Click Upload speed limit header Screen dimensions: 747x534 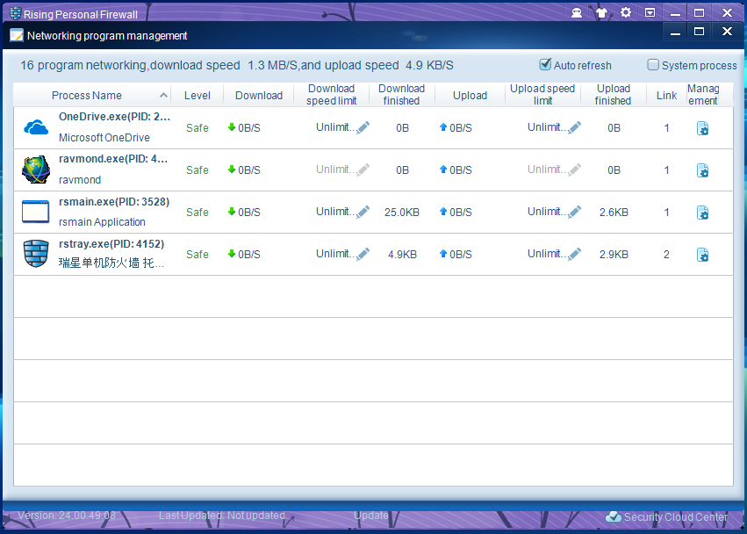(542, 94)
